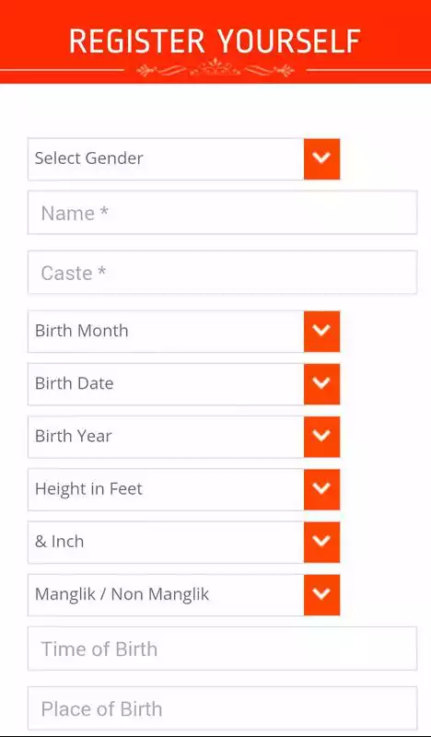
Task: Open Manglik / Non Manglik dropdown
Action: 184,594
